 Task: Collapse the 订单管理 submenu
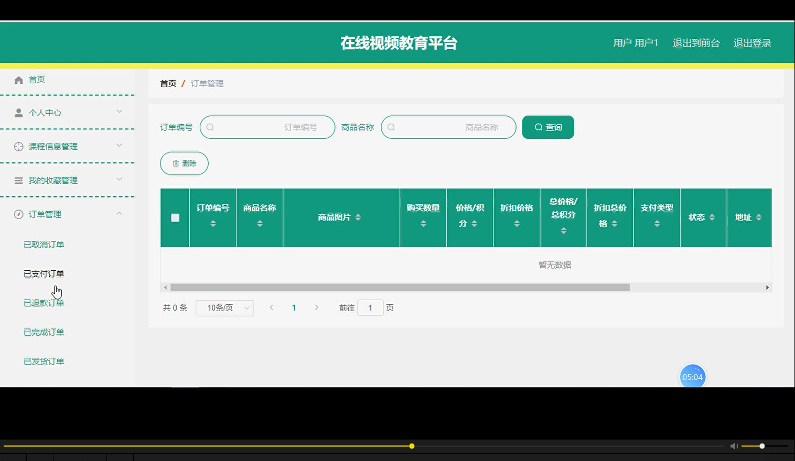119,213
